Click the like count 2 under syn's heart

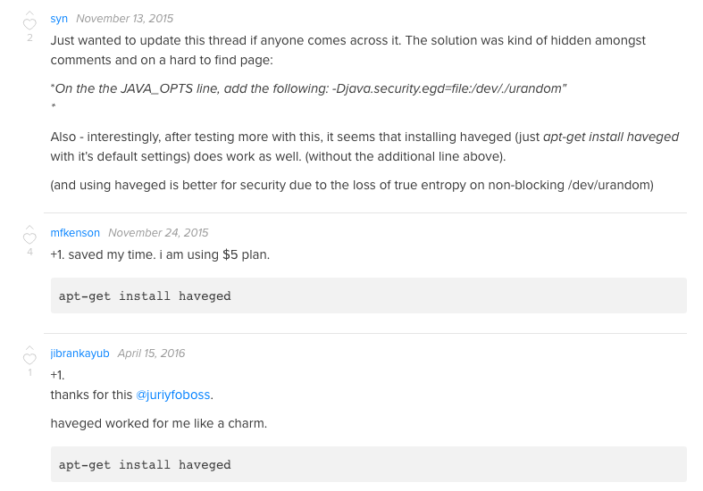(29, 37)
